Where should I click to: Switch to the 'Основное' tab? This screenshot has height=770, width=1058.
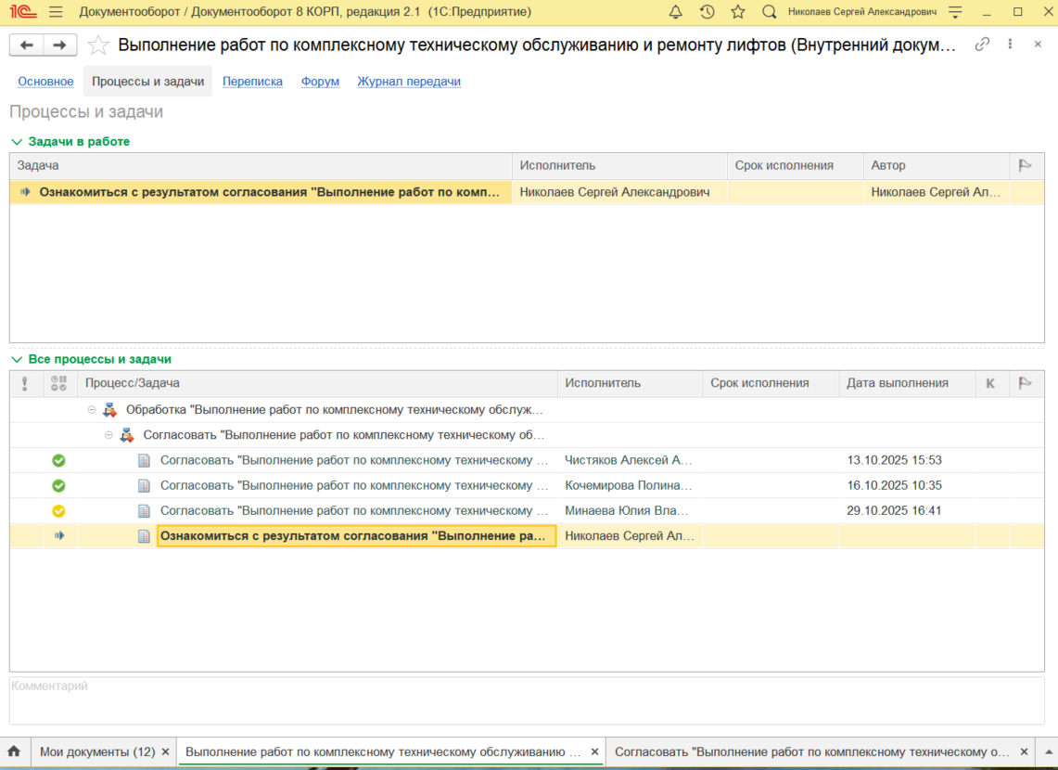[45, 81]
